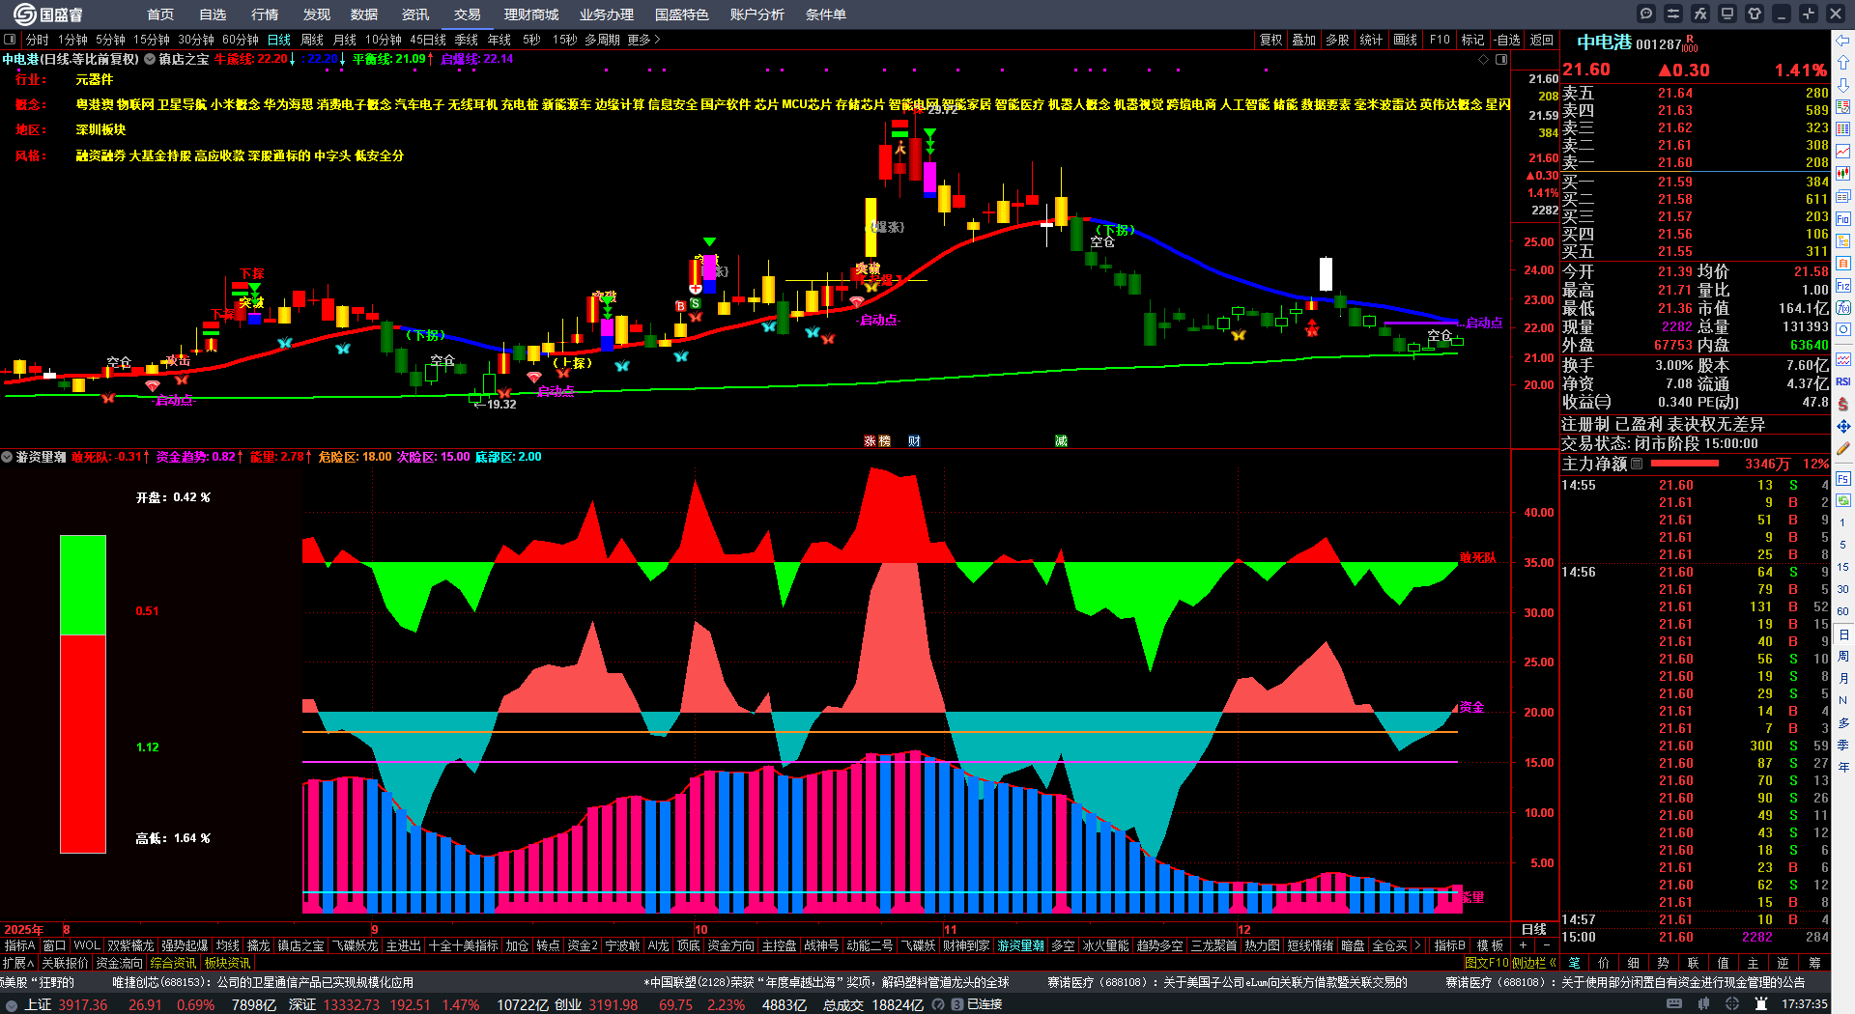
Task: Zoom out with the minus button
Action: (1546, 945)
